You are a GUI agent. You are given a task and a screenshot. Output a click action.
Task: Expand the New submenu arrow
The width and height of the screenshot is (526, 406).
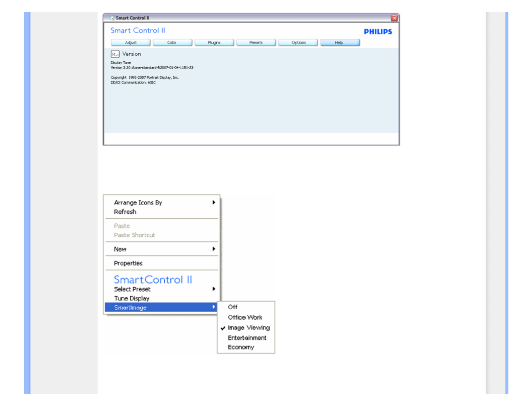[x=214, y=249]
